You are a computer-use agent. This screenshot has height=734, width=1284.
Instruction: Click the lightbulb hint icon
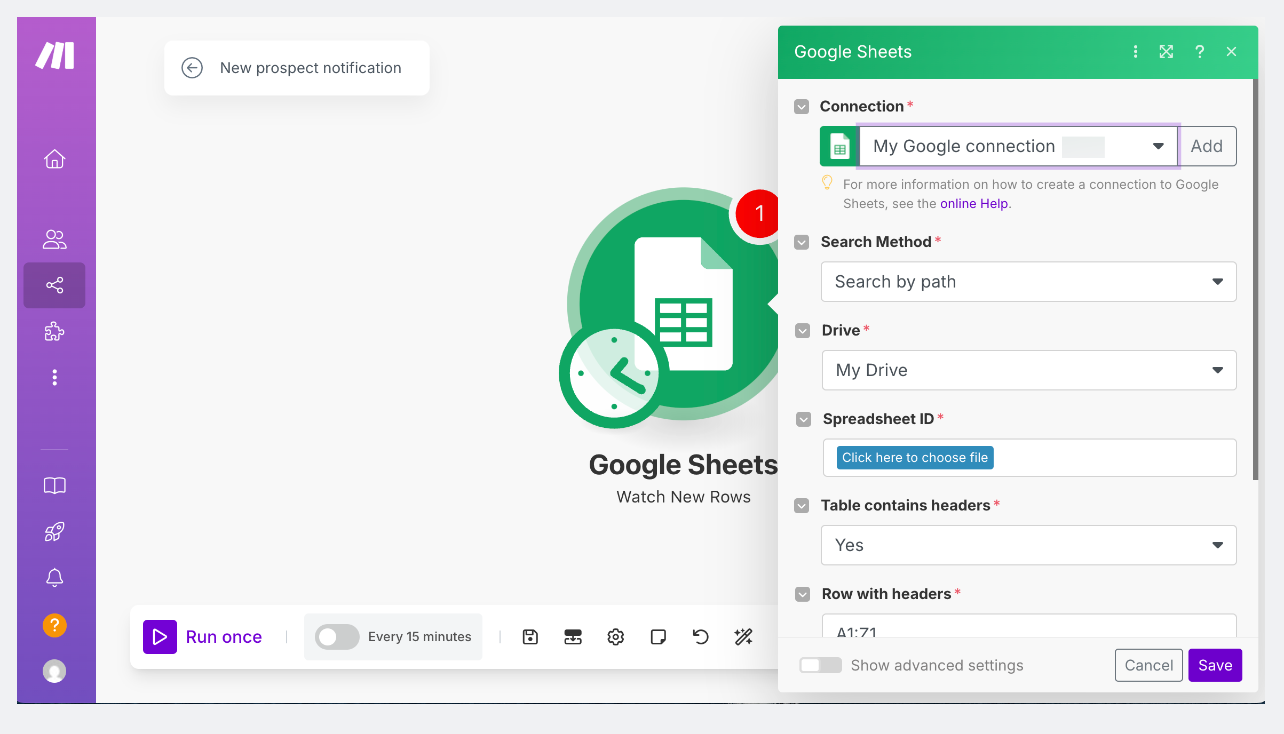click(827, 183)
